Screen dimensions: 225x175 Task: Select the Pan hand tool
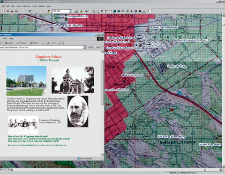110,11
